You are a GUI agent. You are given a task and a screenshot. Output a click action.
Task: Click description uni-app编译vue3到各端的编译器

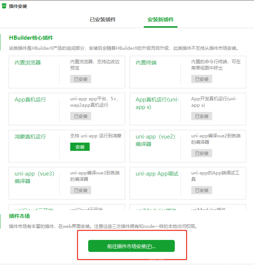95,176
